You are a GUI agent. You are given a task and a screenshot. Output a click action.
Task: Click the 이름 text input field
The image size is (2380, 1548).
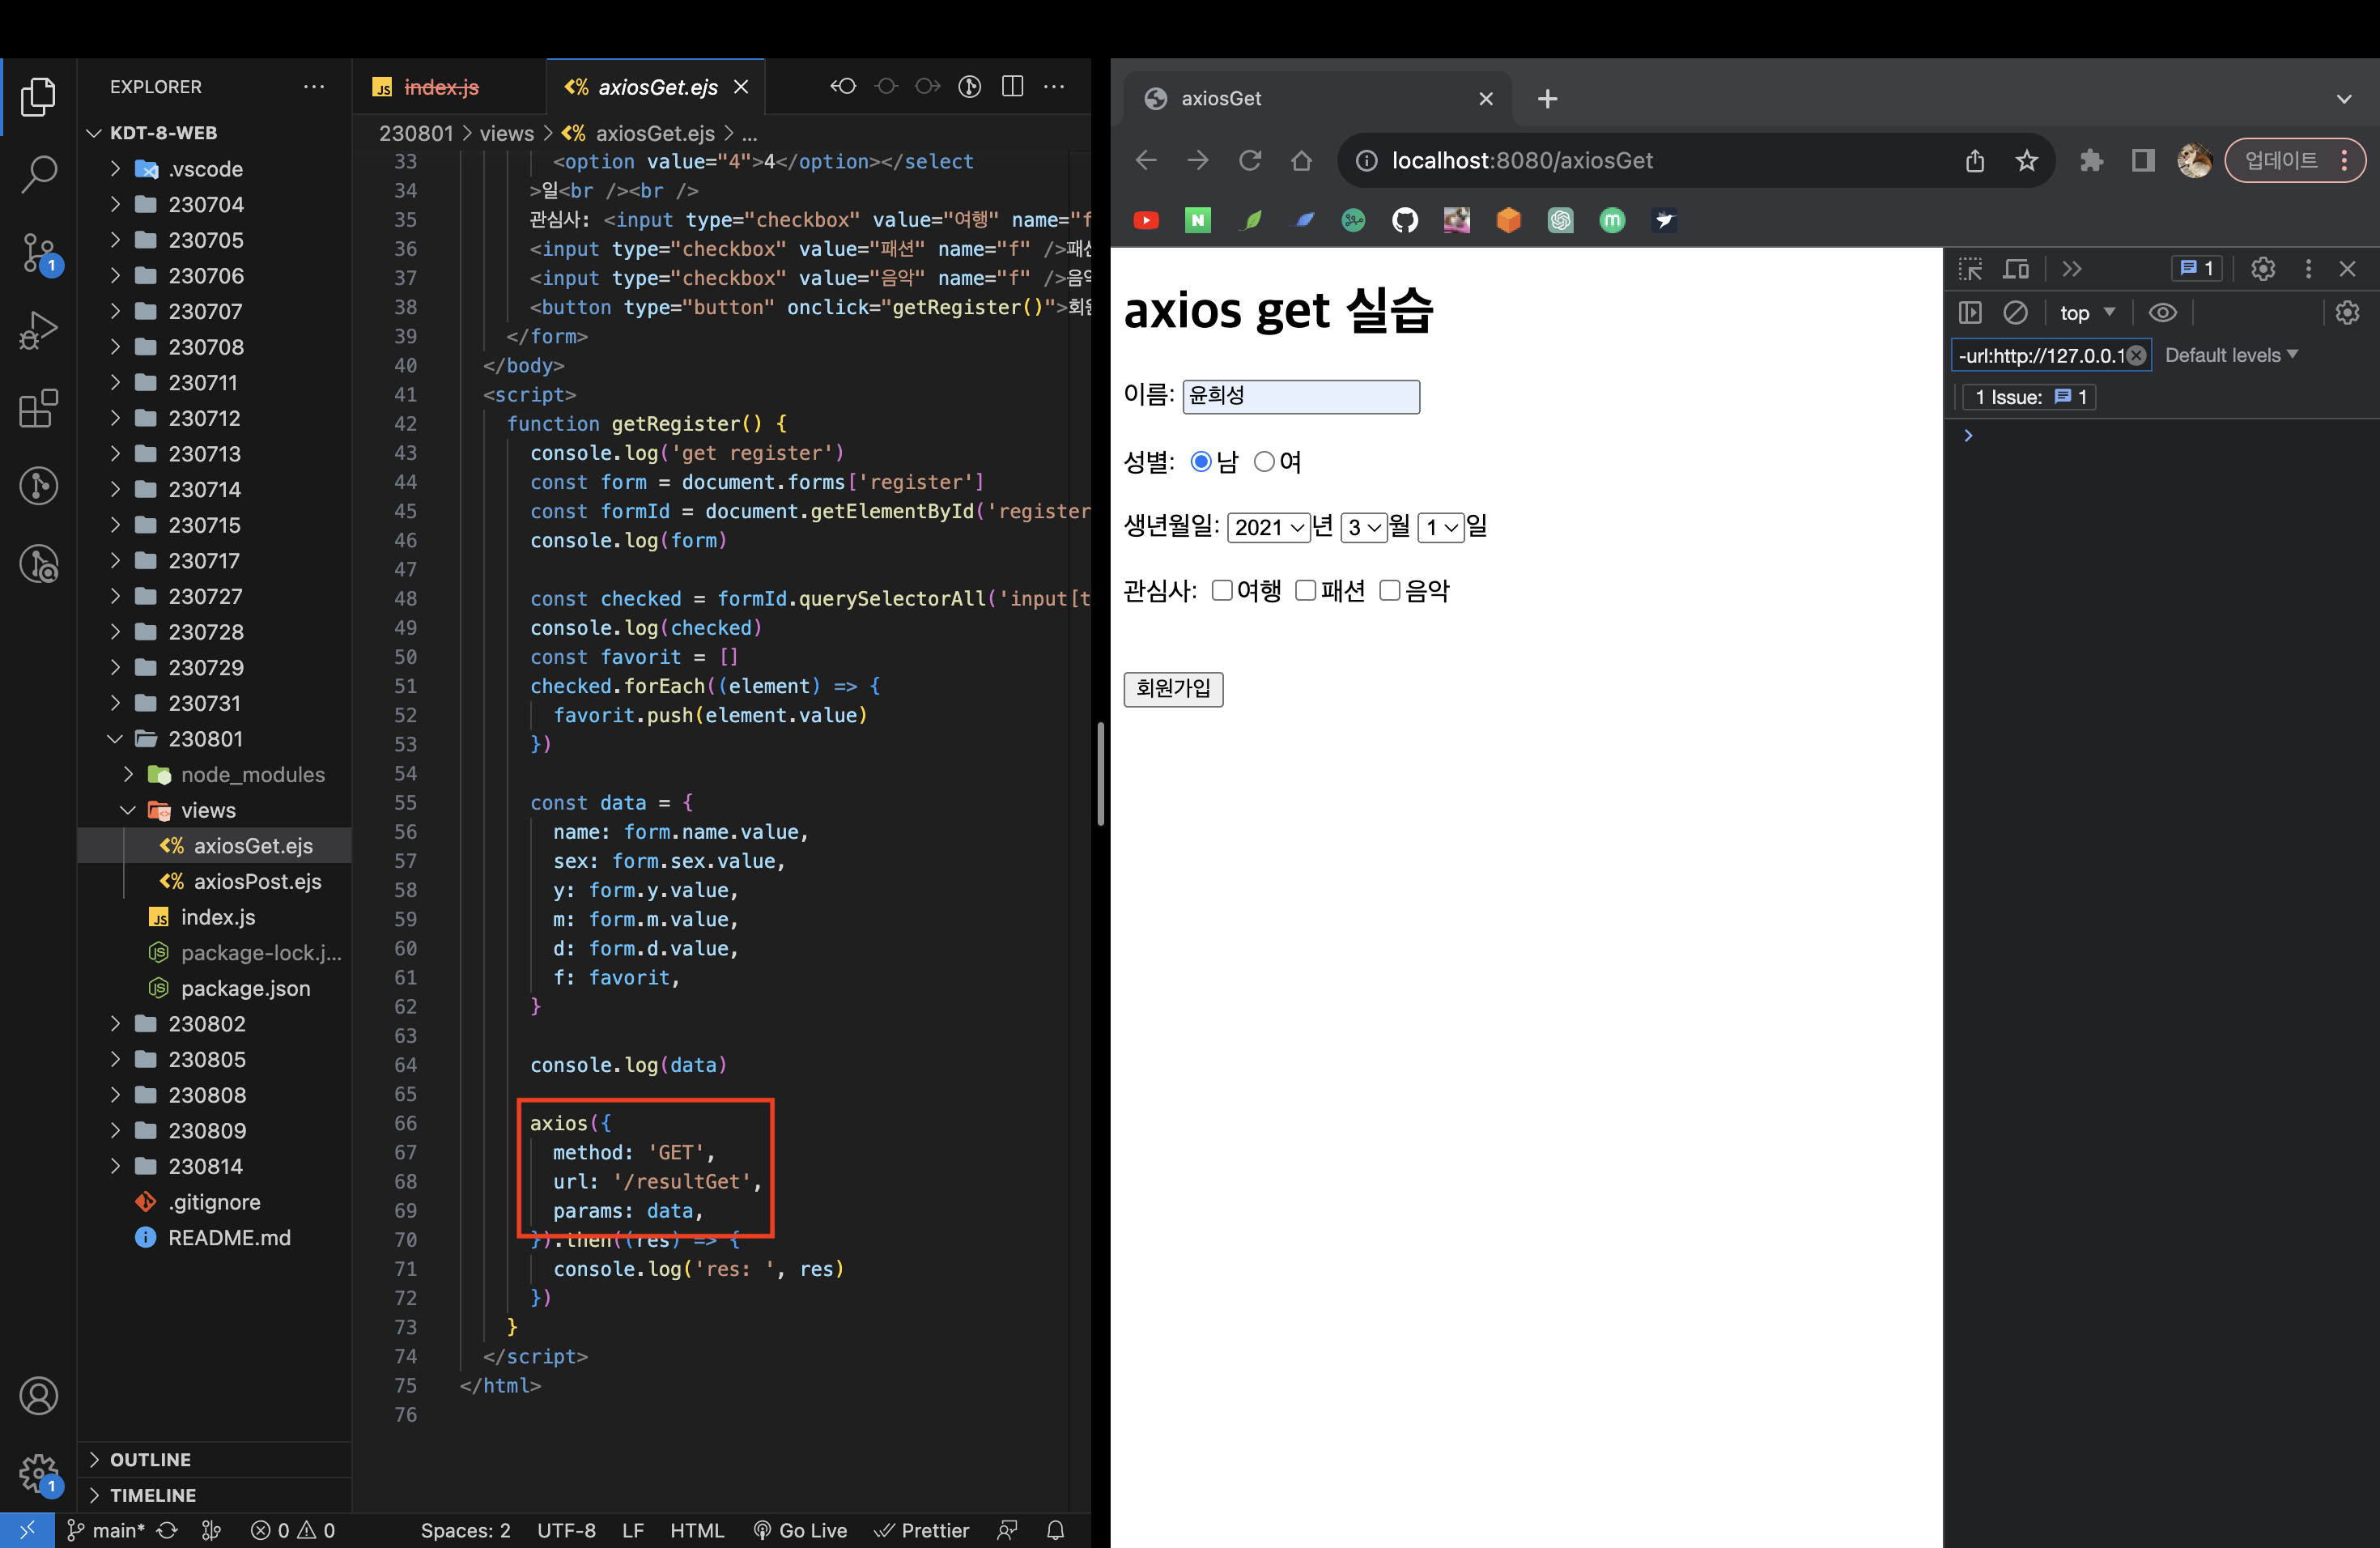pos(1300,396)
